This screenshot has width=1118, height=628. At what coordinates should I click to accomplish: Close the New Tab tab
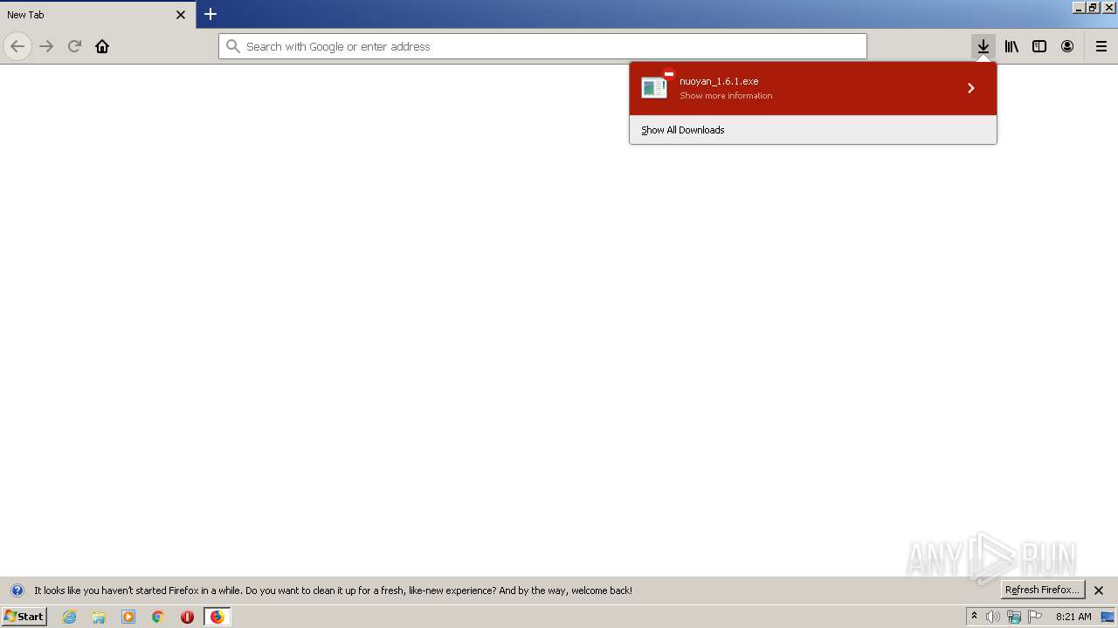181,15
